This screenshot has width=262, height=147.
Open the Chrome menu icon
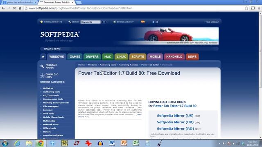coord(259,8)
